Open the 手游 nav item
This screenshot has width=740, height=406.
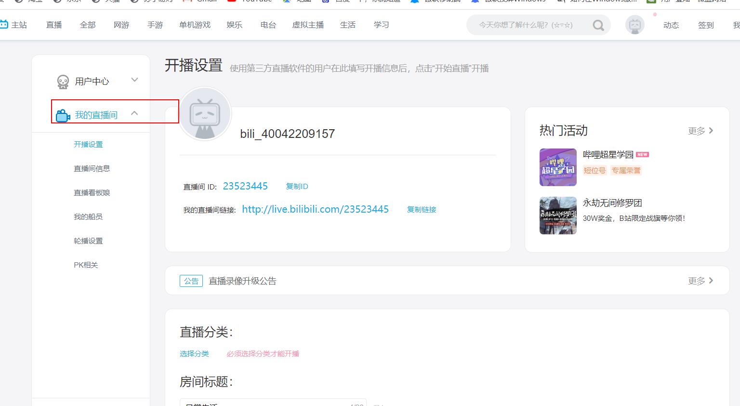155,25
